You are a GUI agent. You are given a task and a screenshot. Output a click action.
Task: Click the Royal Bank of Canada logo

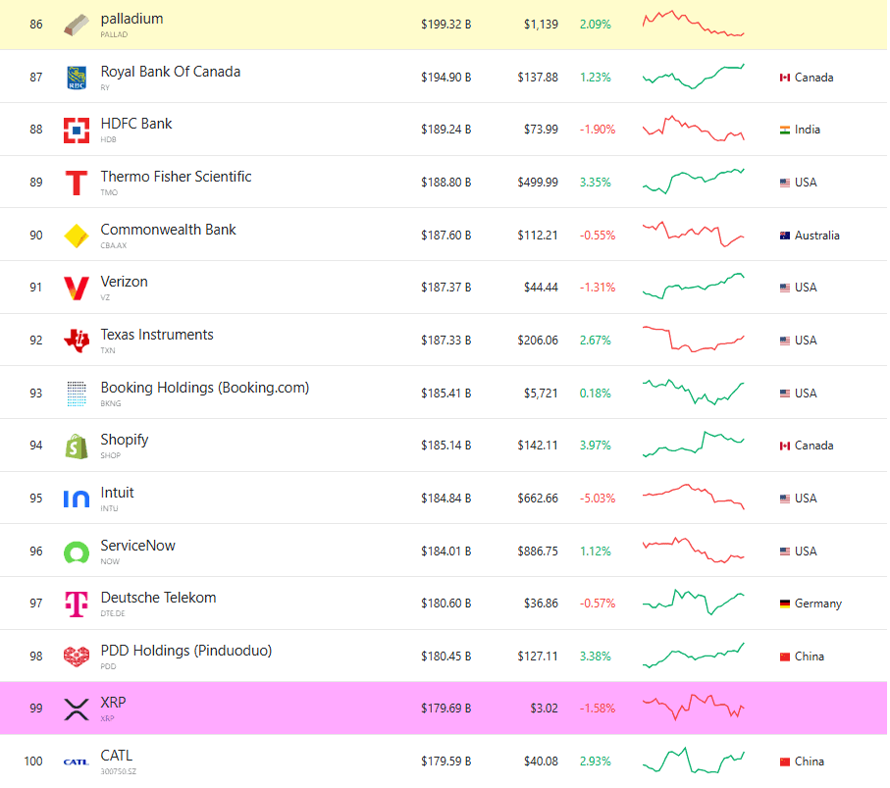(76, 78)
